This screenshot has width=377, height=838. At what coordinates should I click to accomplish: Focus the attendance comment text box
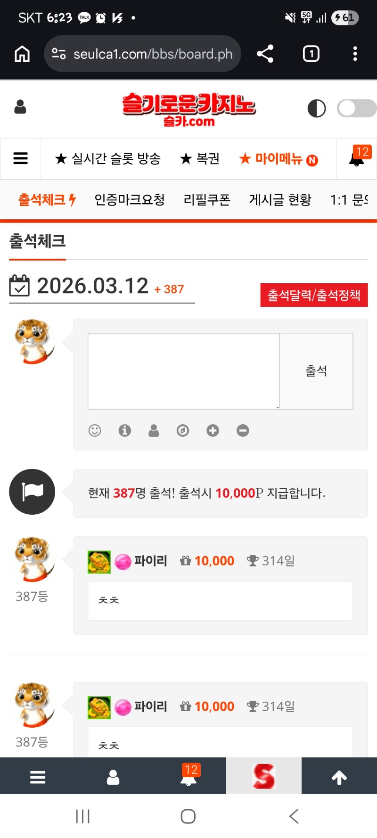(x=184, y=371)
